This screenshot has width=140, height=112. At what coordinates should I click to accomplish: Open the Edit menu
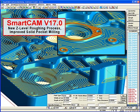(x=8, y=5)
